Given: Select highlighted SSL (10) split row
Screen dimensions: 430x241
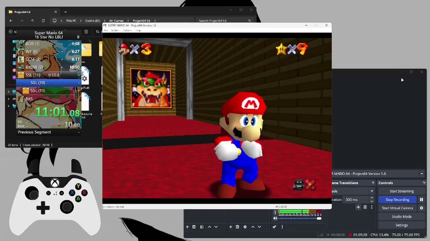Looking at the screenshot, I should coord(48,83).
